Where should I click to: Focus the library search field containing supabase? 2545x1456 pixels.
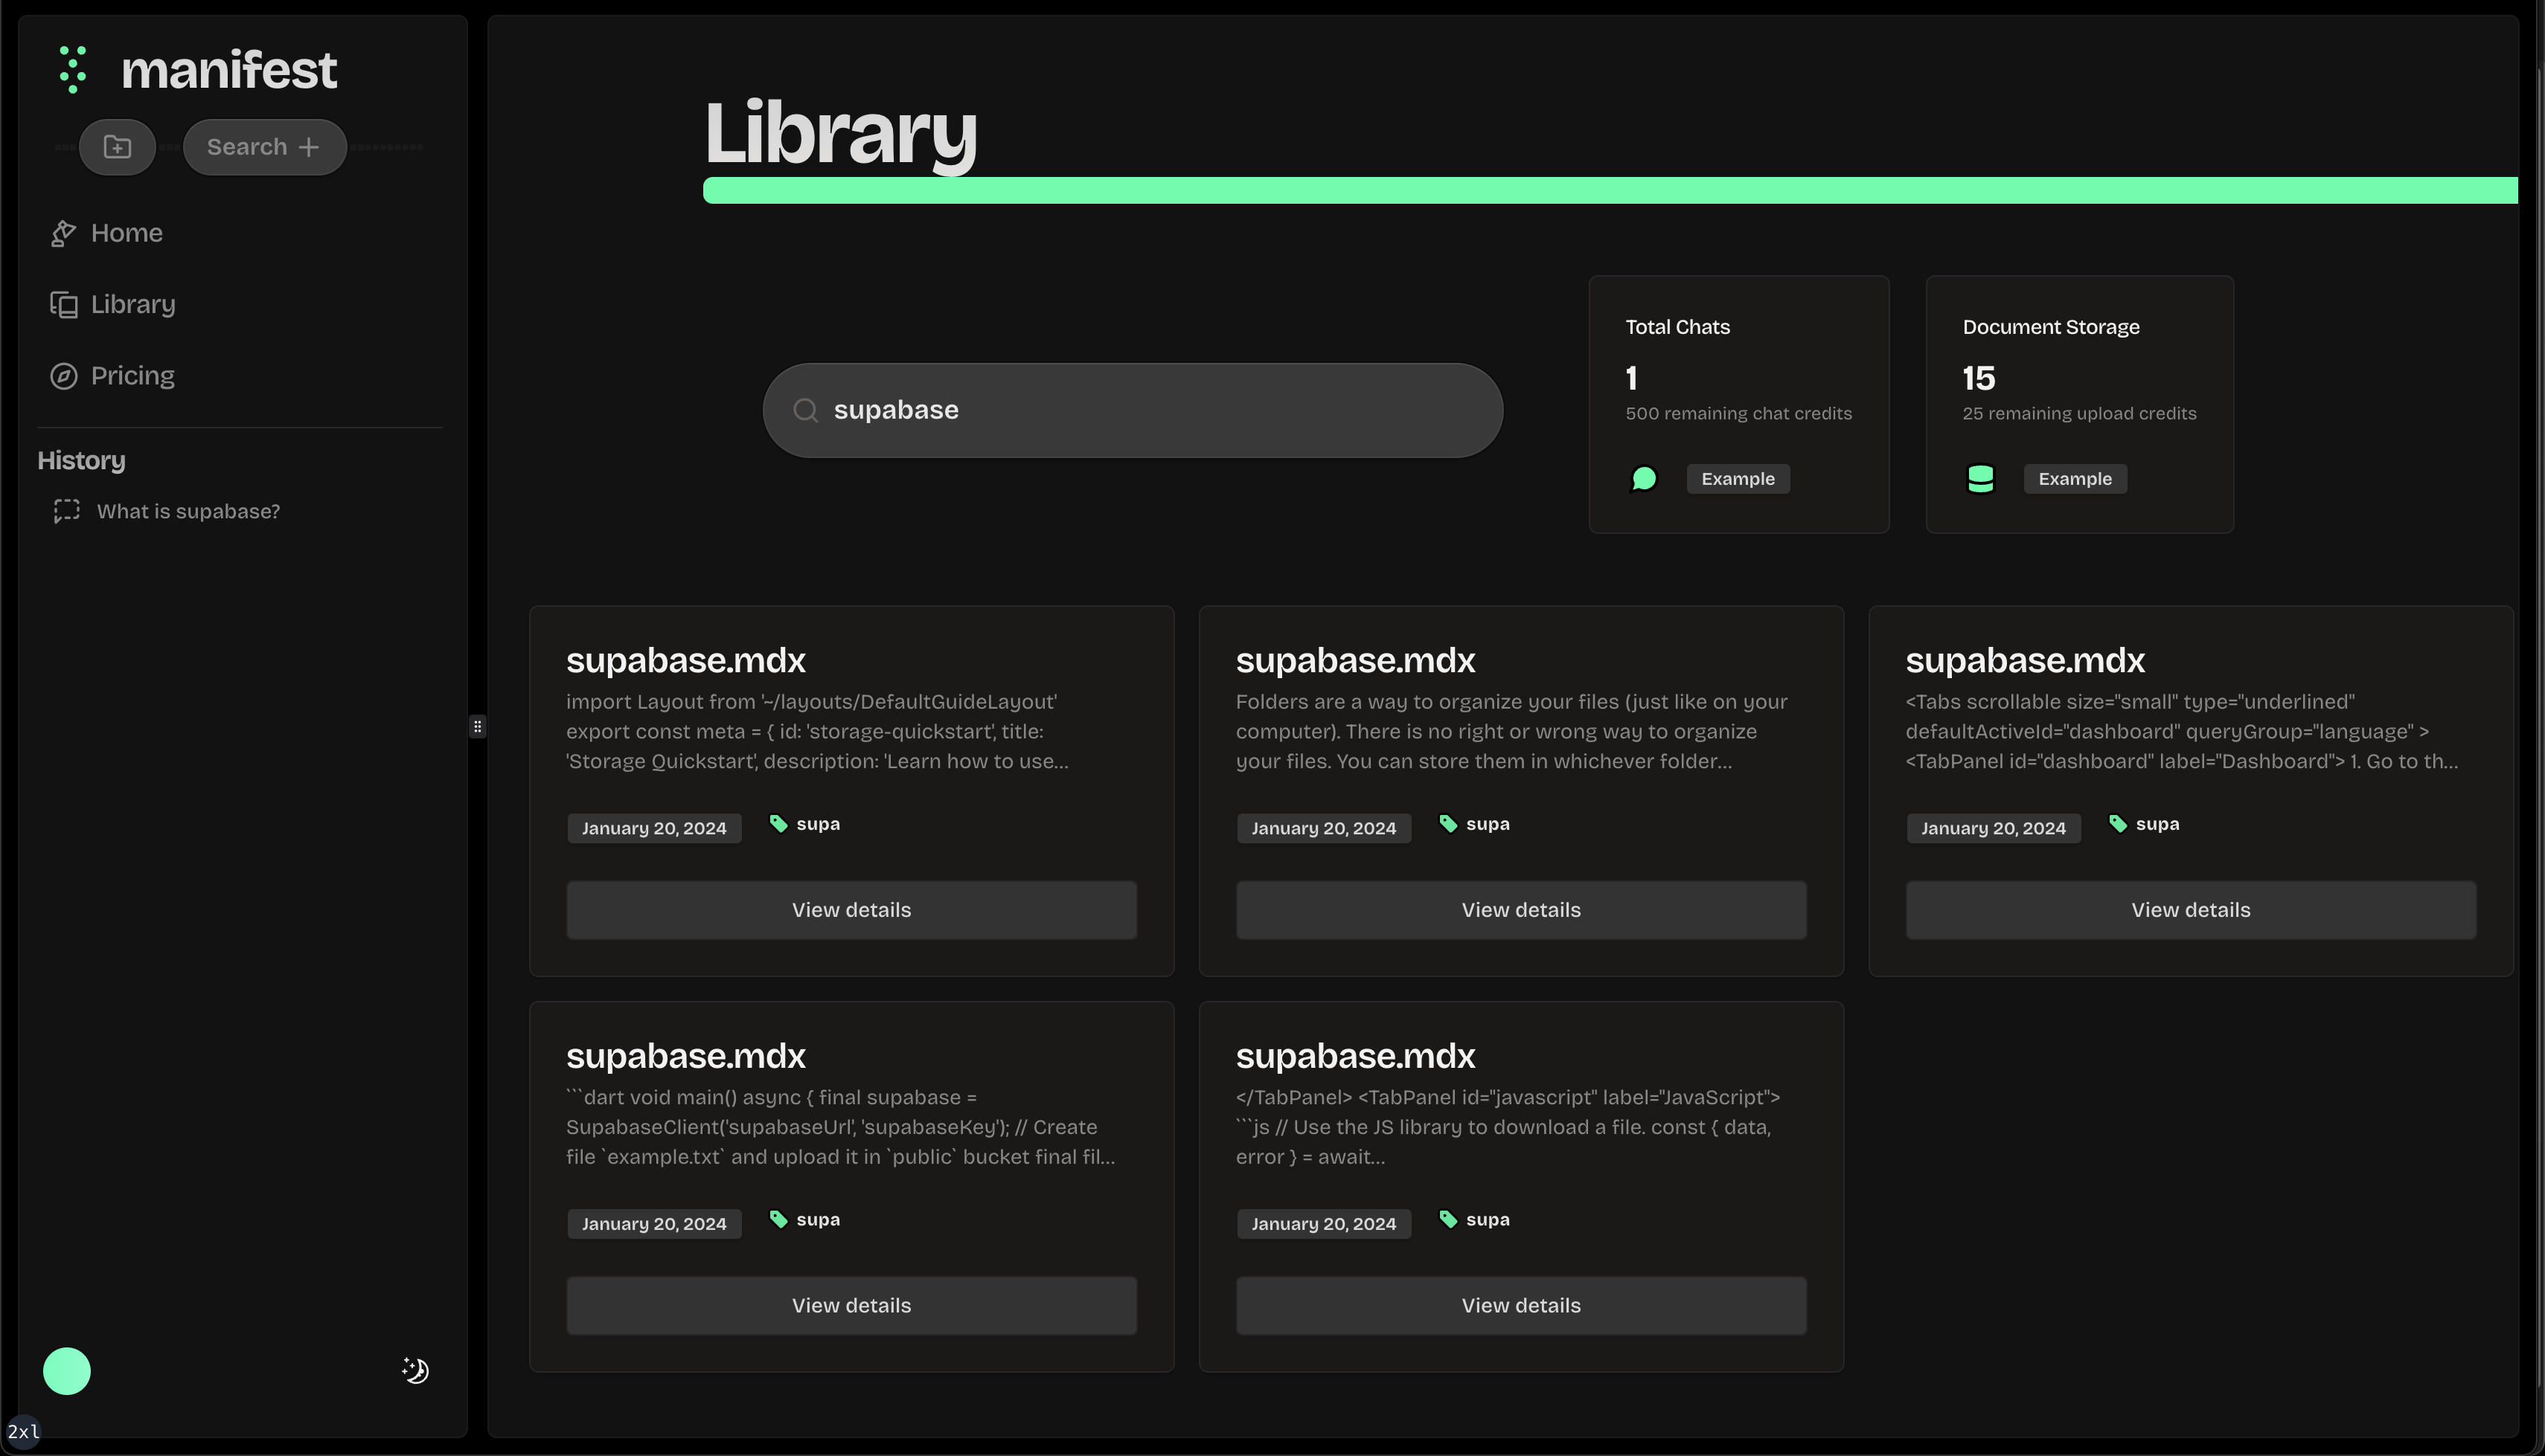(1133, 410)
